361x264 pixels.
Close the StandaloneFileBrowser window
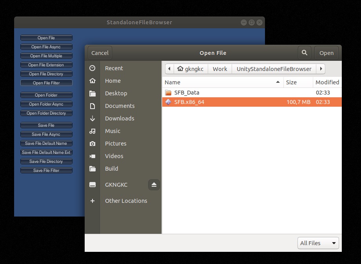(259, 22)
